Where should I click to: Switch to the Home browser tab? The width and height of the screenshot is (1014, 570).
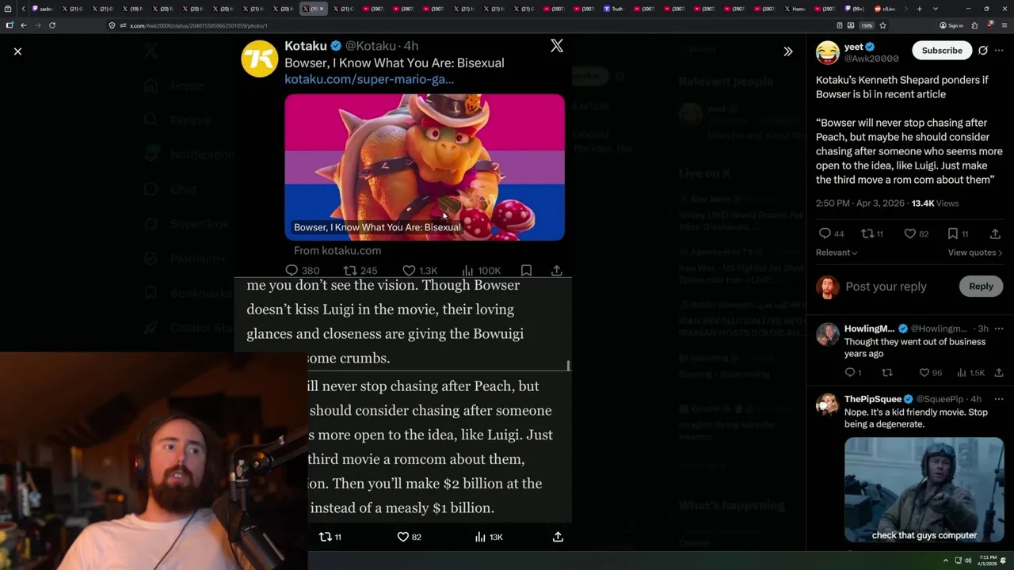pyautogui.click(x=795, y=9)
